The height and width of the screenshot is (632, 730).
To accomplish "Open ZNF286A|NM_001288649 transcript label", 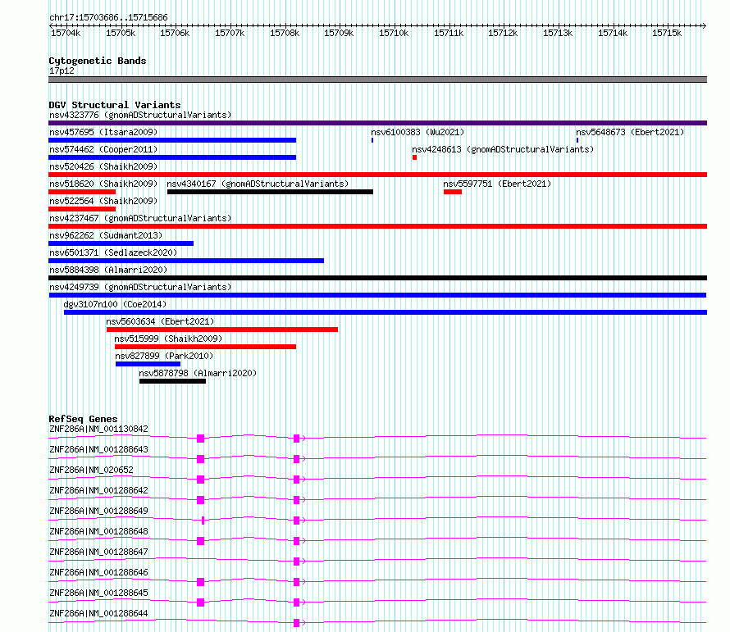I will coord(98,511).
